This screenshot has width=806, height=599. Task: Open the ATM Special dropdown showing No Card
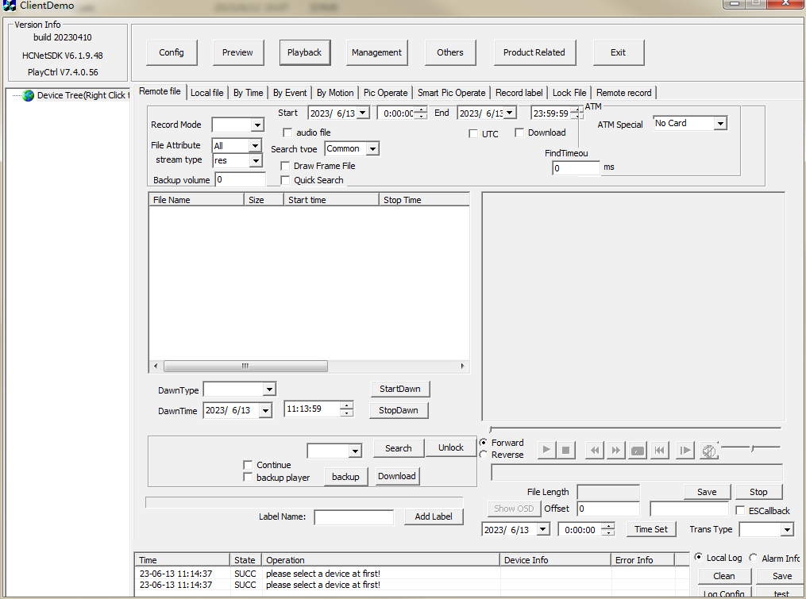point(719,123)
